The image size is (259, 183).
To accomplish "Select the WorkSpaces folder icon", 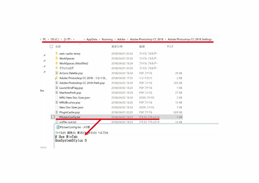I will click(57, 58).
